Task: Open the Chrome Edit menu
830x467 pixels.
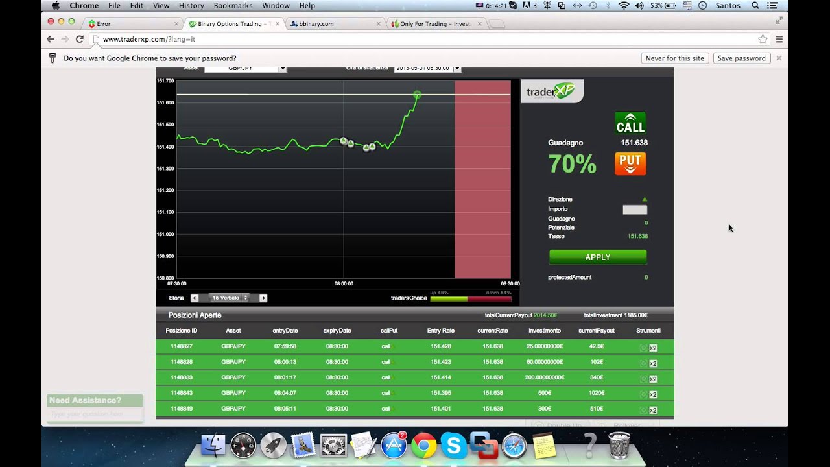Action: coord(137,5)
